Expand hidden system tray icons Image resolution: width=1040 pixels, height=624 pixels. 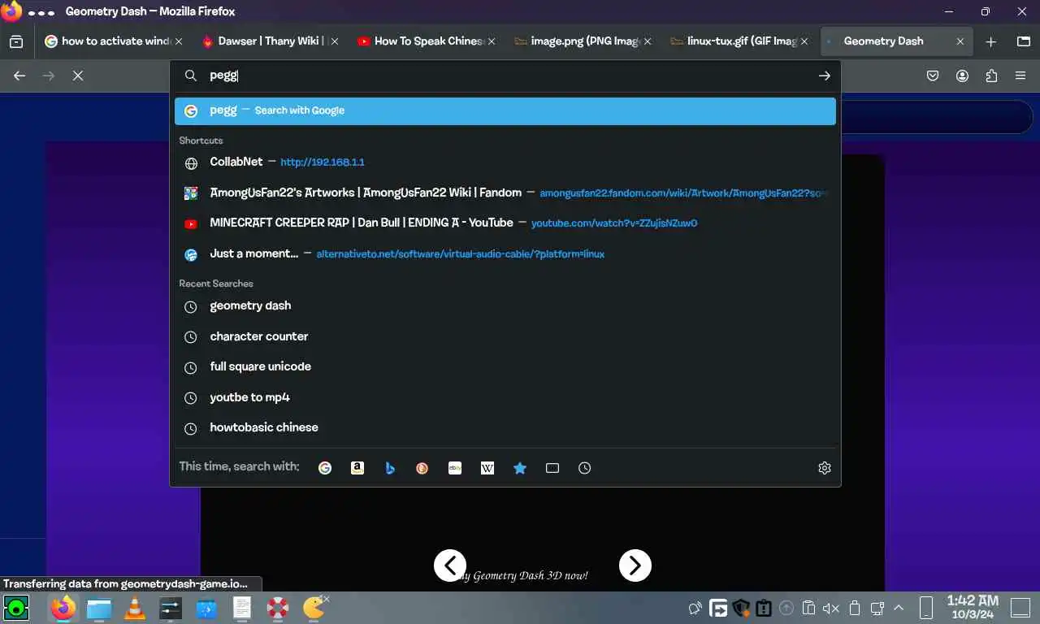(899, 608)
